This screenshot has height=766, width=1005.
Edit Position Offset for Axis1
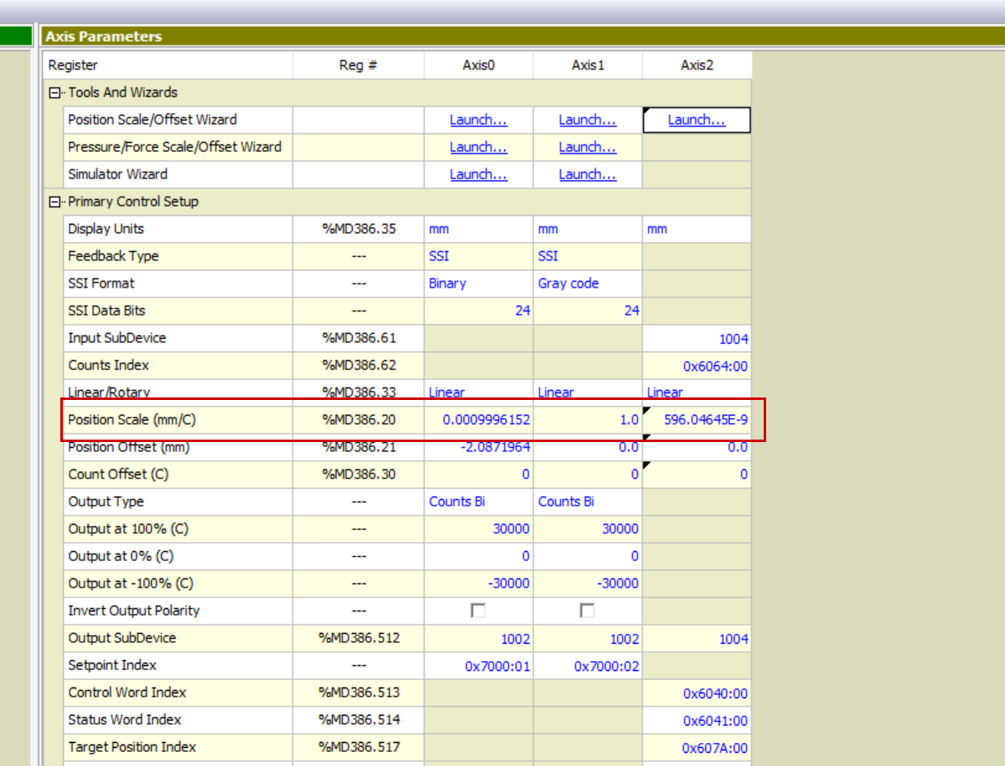[x=588, y=447]
